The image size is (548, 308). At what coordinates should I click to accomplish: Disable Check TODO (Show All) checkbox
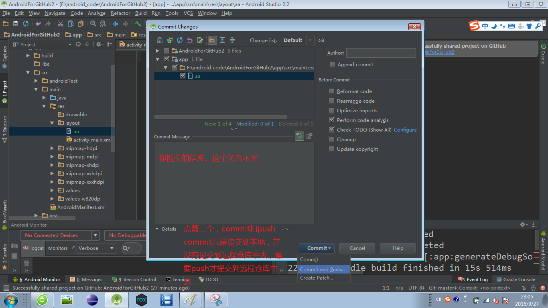pos(331,130)
